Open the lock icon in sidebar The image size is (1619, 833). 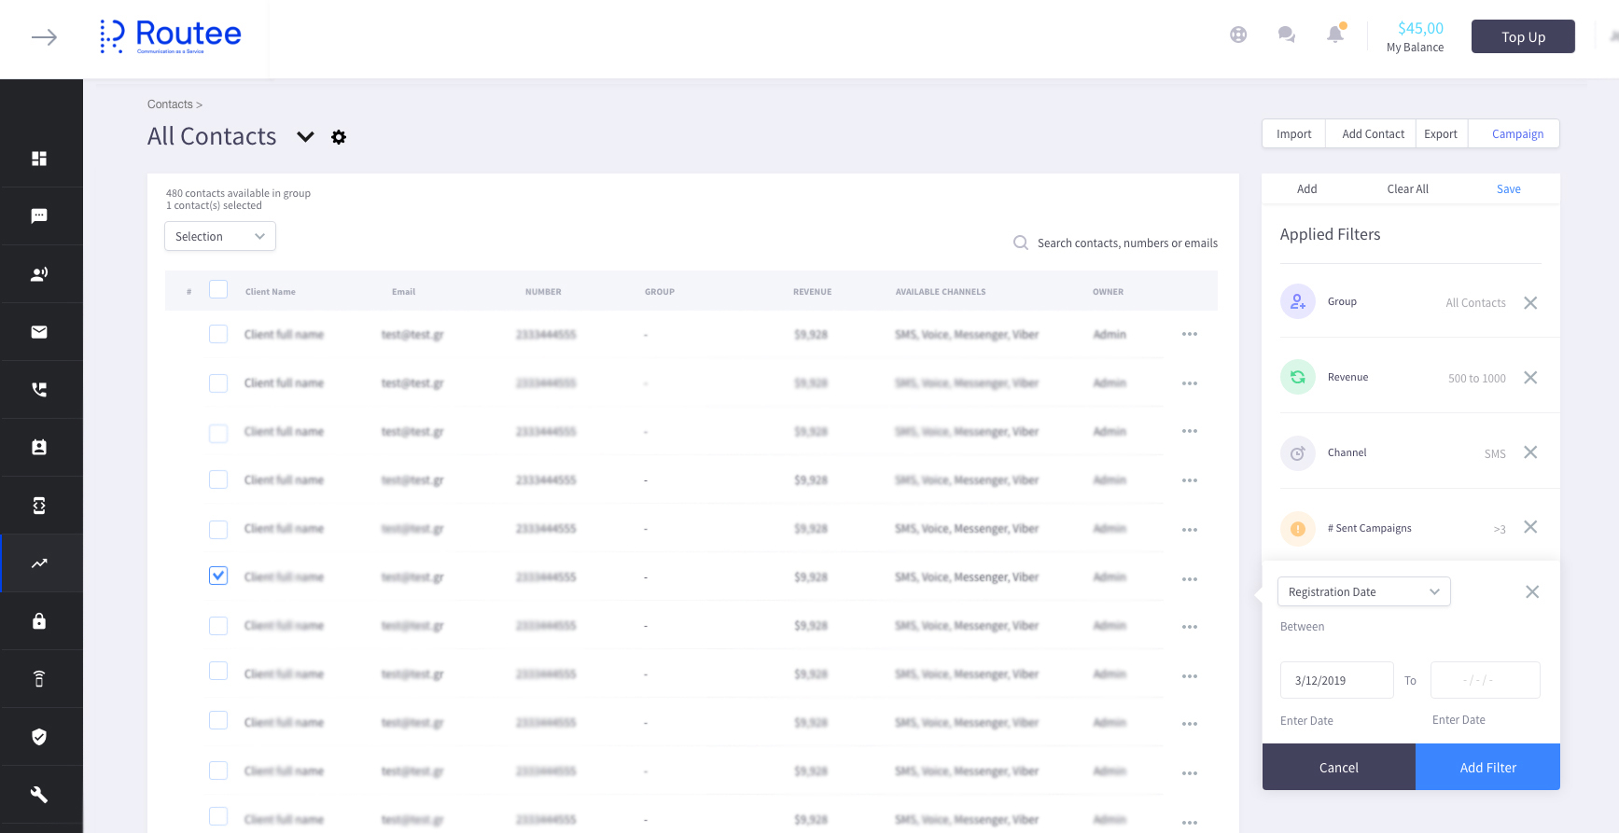click(x=39, y=621)
